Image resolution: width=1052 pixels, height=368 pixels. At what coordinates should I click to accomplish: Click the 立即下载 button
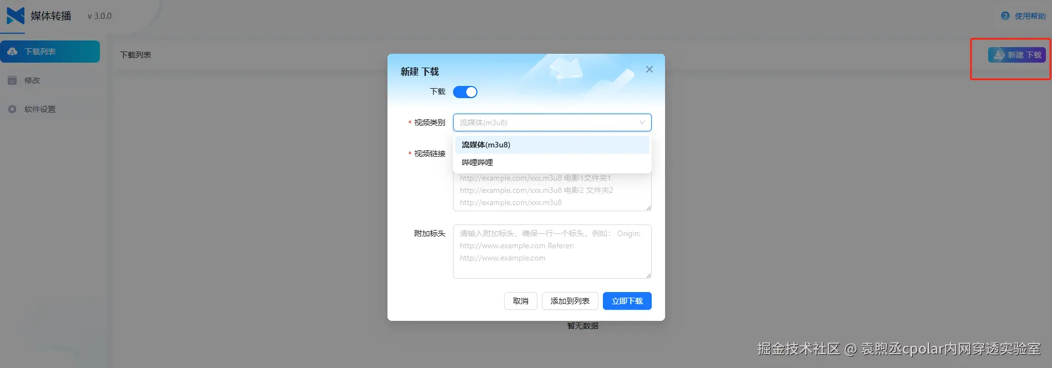tap(627, 301)
